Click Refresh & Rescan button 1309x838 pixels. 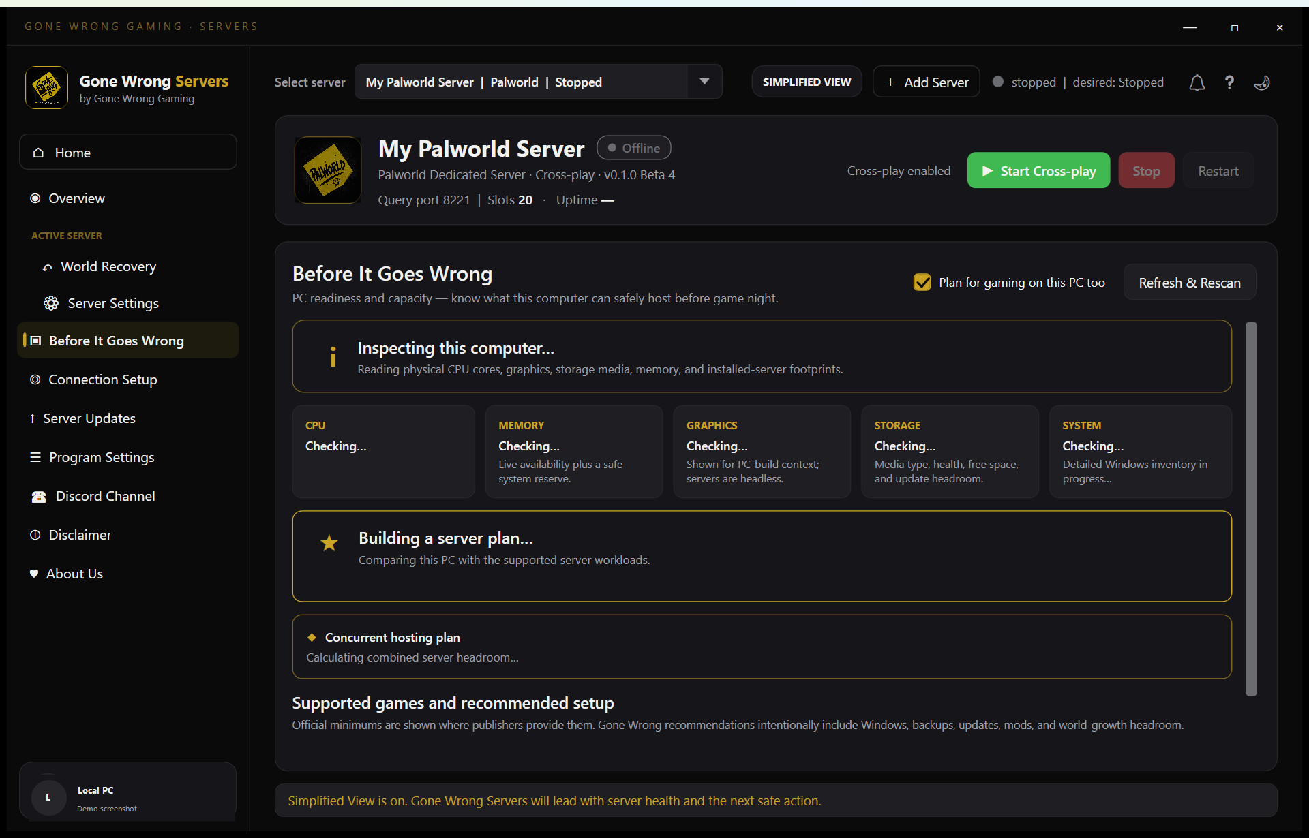point(1190,282)
